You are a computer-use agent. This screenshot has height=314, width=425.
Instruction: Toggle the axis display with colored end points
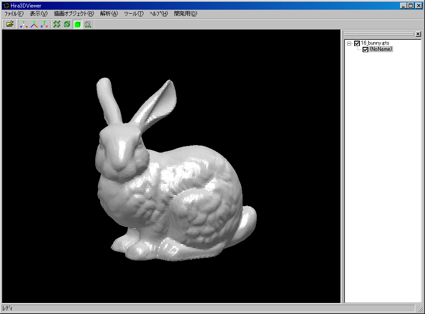click(x=24, y=24)
